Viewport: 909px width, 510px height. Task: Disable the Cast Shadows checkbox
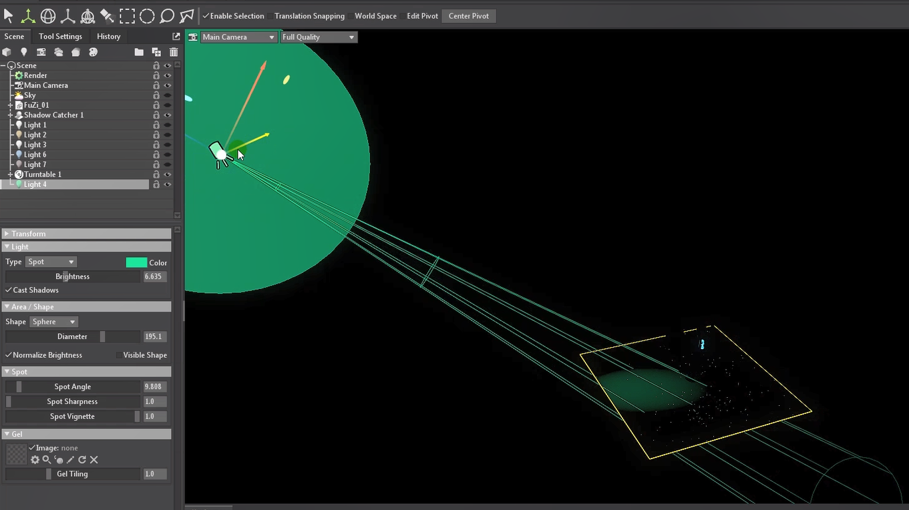(x=9, y=290)
